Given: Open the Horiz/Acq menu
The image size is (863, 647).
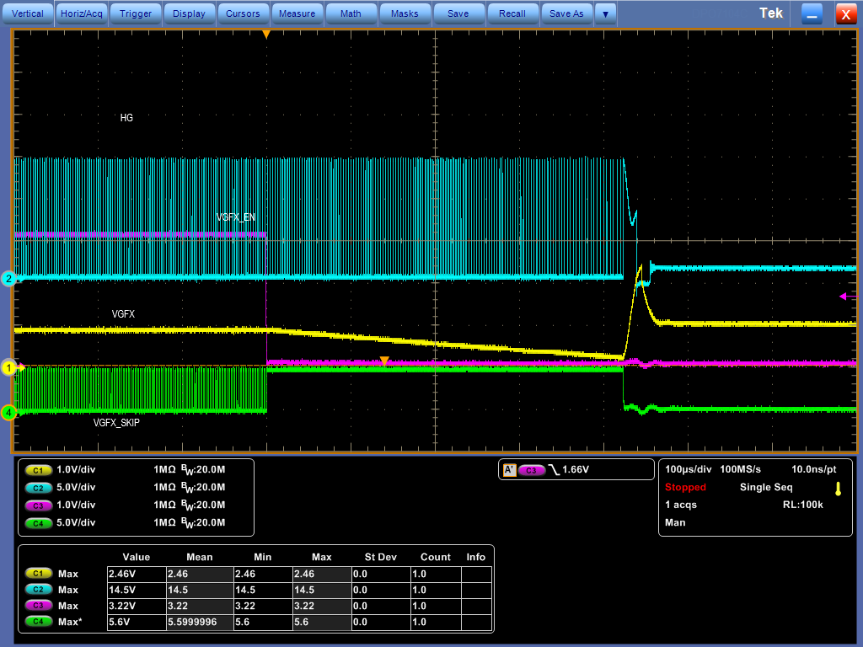Looking at the screenshot, I should (82, 13).
